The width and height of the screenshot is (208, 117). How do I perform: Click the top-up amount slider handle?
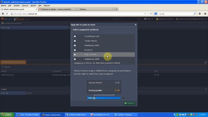click(x=94, y=98)
